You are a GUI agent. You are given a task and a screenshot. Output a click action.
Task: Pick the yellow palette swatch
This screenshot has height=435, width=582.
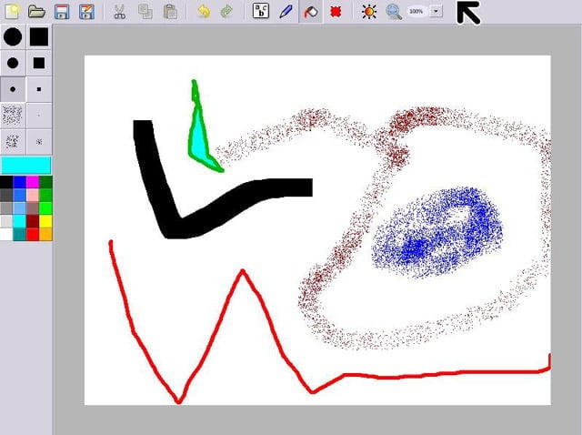pyautogui.click(x=45, y=221)
